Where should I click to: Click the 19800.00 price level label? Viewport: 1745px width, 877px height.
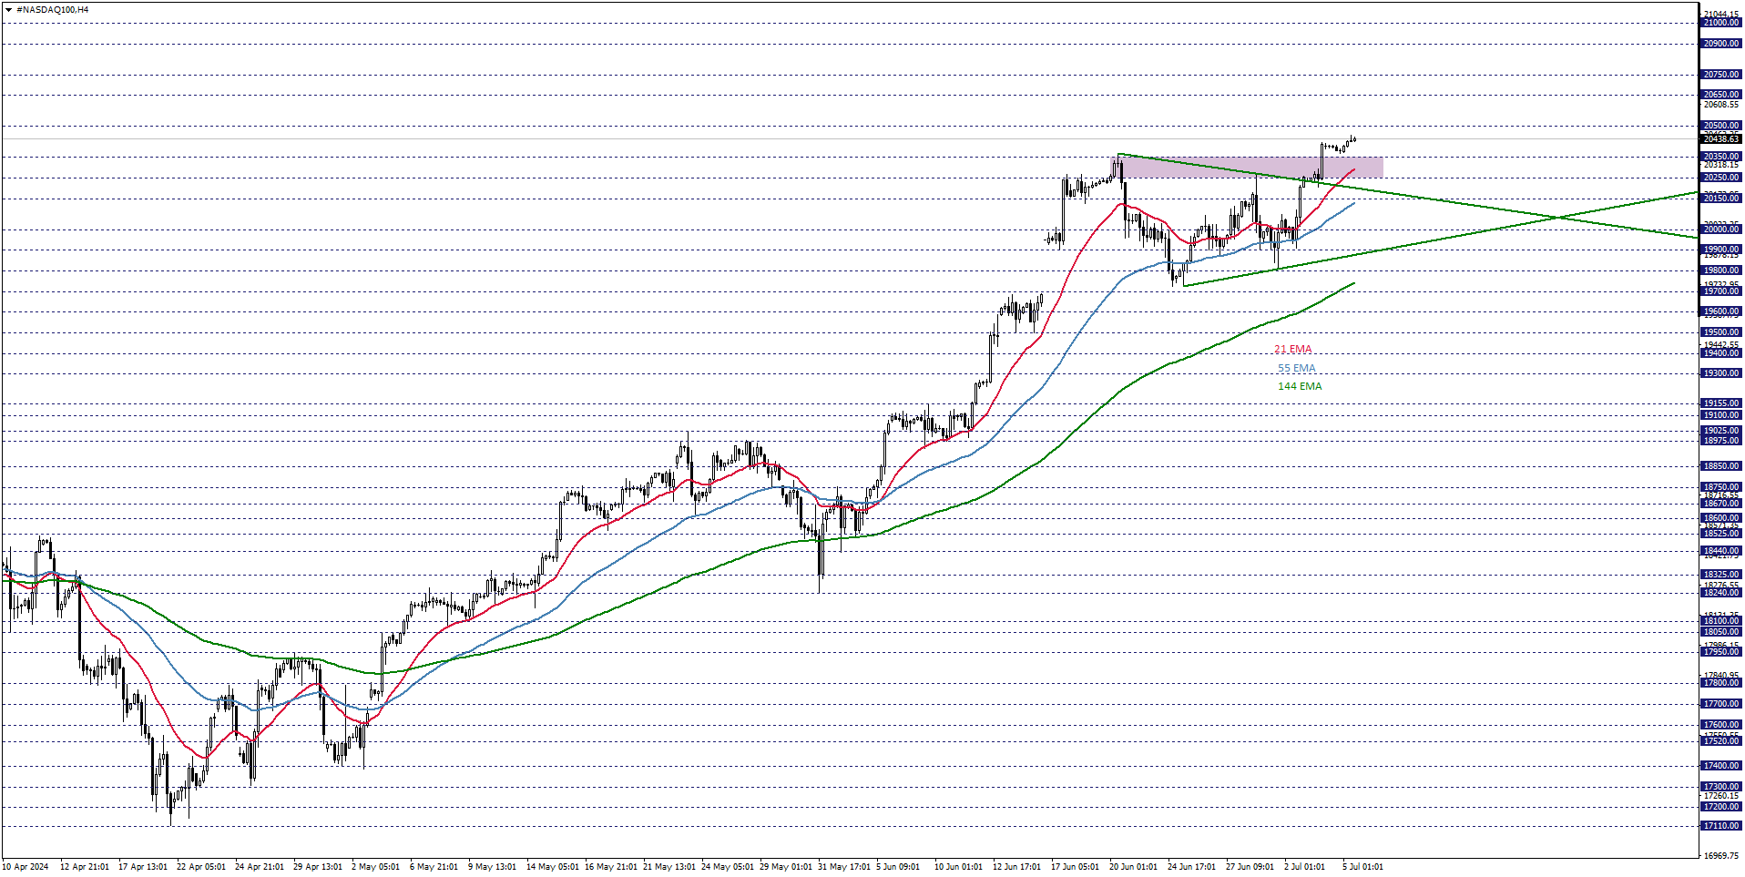point(1721,270)
